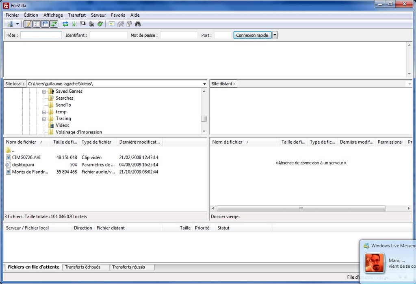This screenshot has height=284, width=416.
Task: Open the Site Manager dropdown arrow
Action: point(17,24)
